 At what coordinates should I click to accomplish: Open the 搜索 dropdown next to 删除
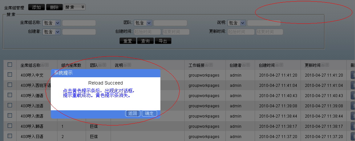(x=74, y=7)
